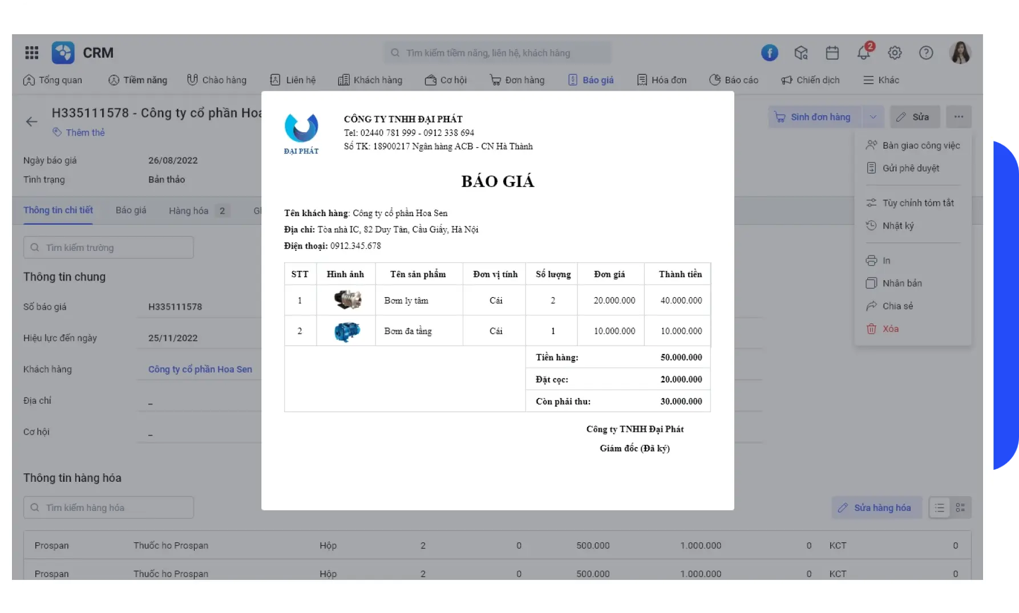This screenshot has width=1019, height=613.
Task: Switch to grid view for hàng hóa list
Action: [961, 507]
